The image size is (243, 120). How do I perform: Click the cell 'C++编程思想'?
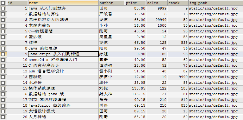[63, 31]
